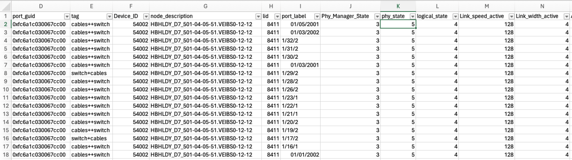Click the lid column filter arrow
Image resolution: width=572 pixels, height=160 pixels.
click(277, 16)
